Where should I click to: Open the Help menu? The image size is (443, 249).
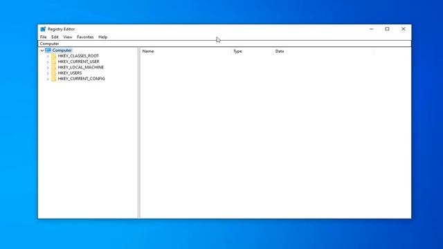click(102, 37)
